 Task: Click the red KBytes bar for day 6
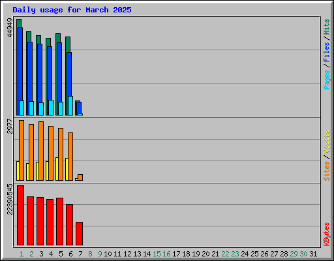pyautogui.click(x=69, y=224)
